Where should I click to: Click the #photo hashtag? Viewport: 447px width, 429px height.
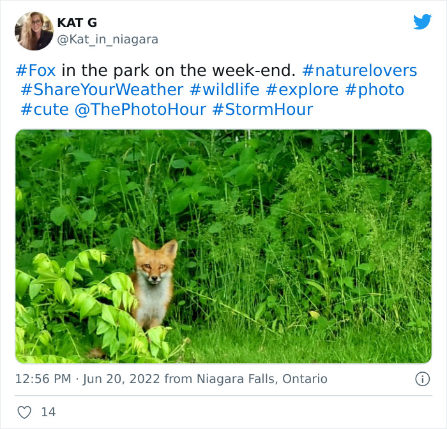pos(374,91)
